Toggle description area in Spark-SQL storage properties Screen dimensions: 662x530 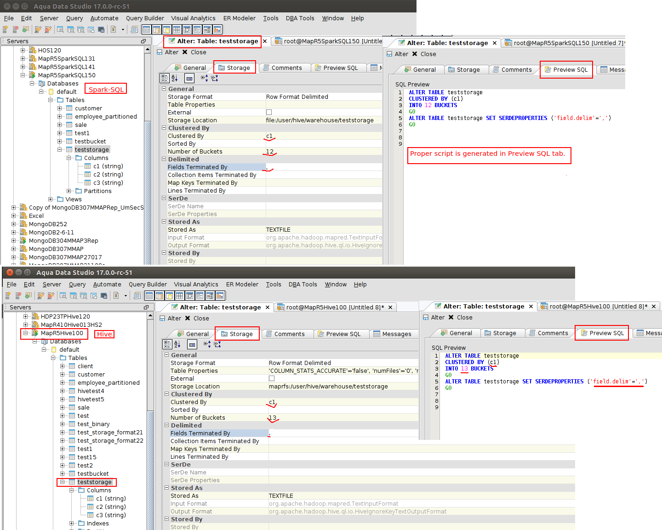pos(189,78)
